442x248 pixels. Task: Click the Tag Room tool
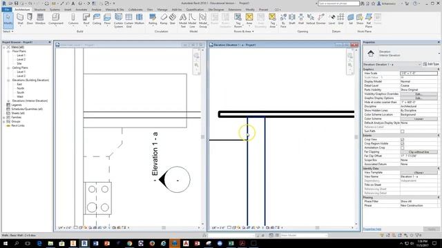click(238, 21)
